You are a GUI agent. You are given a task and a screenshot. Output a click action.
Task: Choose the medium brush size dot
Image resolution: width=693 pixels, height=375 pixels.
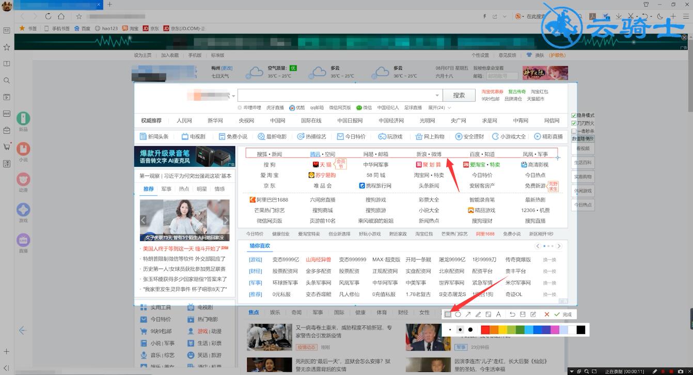coord(460,330)
